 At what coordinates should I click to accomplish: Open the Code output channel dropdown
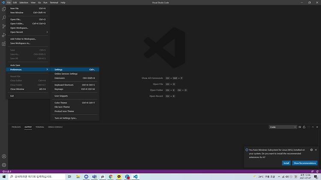283,127
